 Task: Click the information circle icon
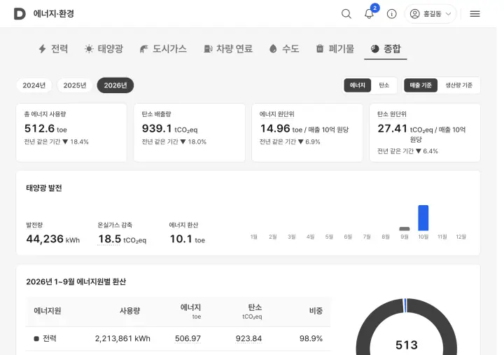(x=391, y=14)
